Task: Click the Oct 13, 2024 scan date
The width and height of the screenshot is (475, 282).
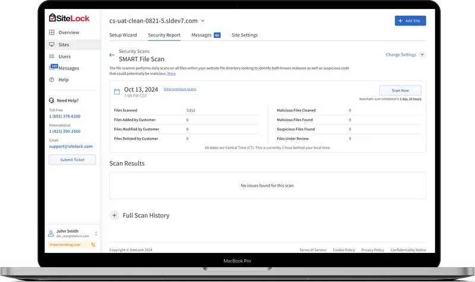Action: (x=141, y=90)
